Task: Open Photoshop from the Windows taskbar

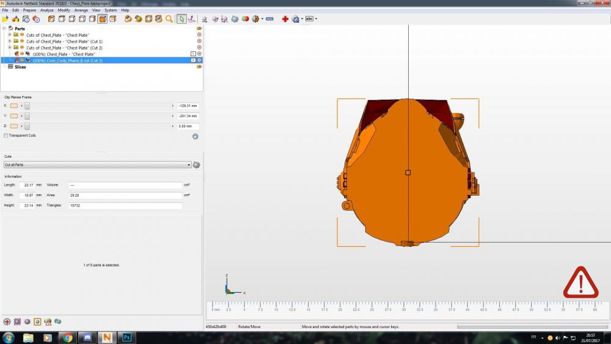Action: pos(127,337)
